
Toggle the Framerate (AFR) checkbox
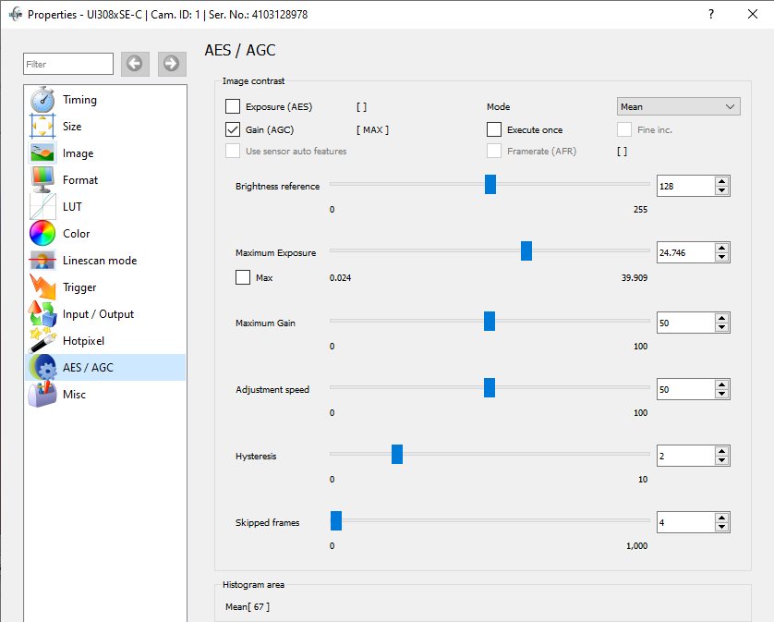tap(494, 152)
